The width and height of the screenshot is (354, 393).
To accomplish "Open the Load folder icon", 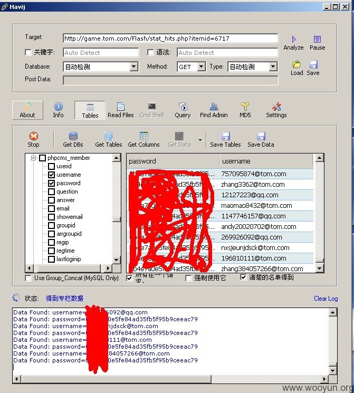I will (x=296, y=64).
